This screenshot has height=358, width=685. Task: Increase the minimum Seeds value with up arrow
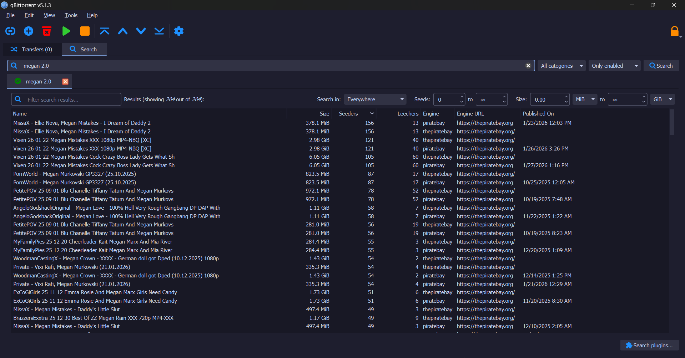462,96
